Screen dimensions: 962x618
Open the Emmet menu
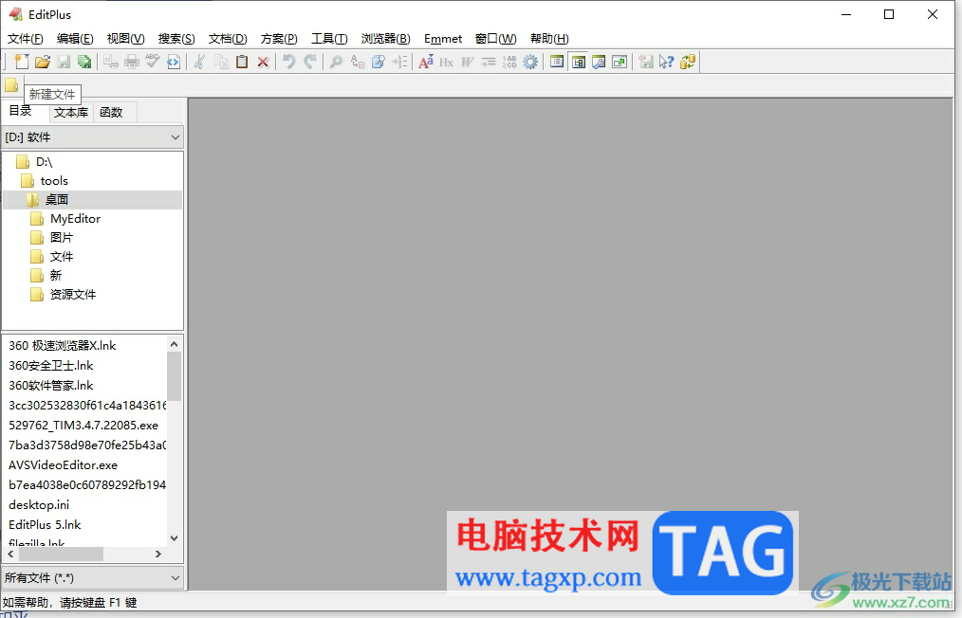[x=443, y=39]
